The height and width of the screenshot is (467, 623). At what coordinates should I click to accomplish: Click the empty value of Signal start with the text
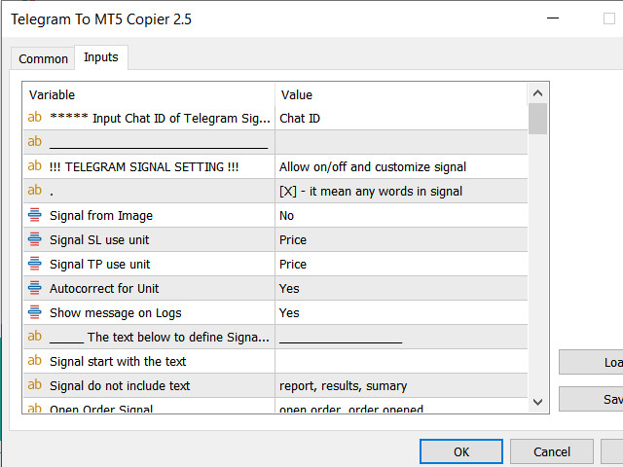coord(401,361)
